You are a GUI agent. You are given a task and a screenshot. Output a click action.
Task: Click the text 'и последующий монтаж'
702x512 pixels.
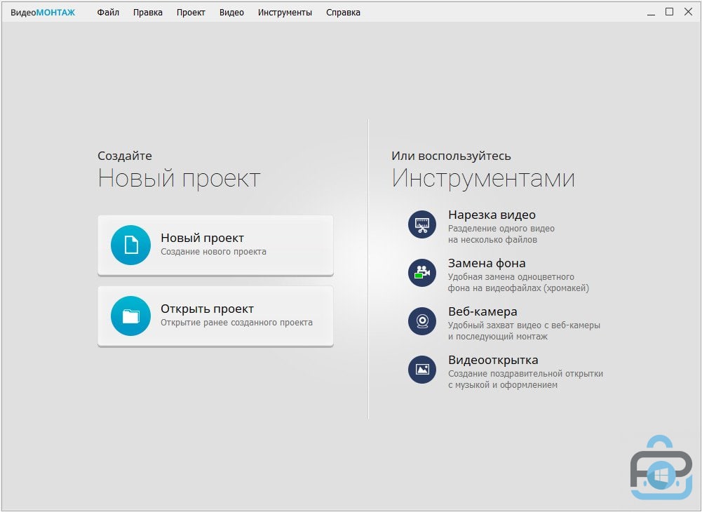click(x=498, y=337)
